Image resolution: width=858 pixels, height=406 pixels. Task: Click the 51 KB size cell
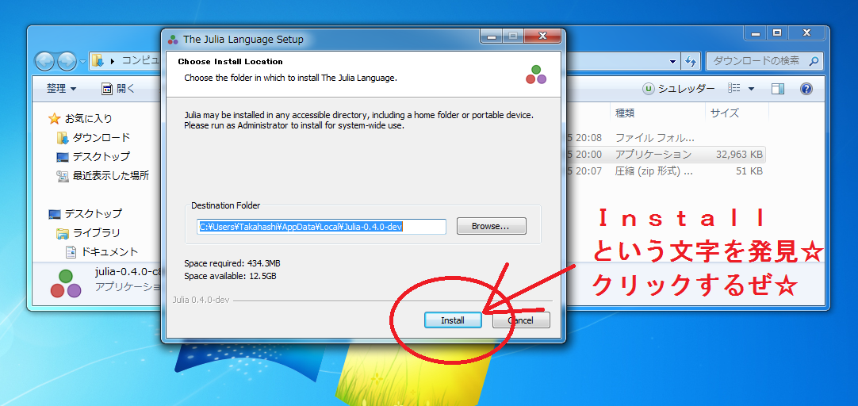tap(749, 171)
